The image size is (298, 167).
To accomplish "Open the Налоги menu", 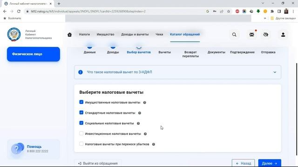I will pyautogui.click(x=84, y=34).
